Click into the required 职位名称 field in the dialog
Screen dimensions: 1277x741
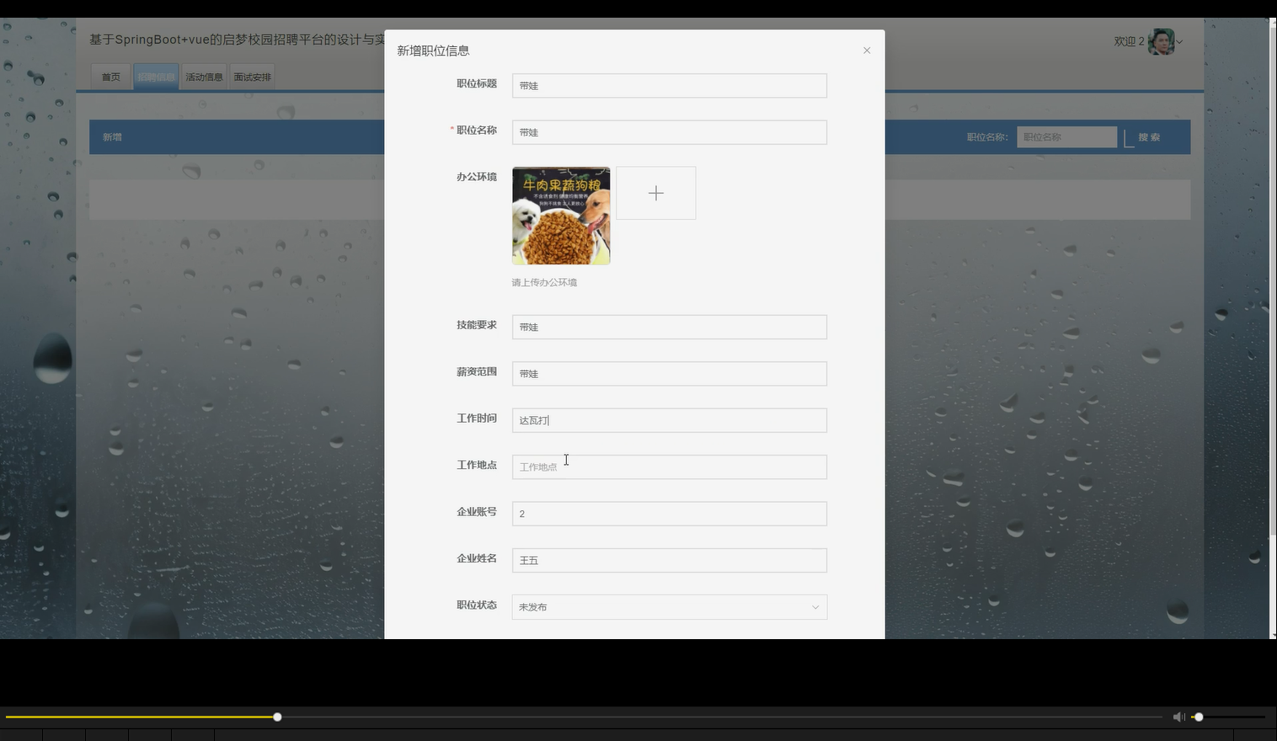pyautogui.click(x=670, y=132)
